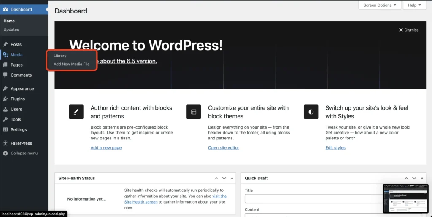Click the Appearance paintbrush icon
Viewport: 432px width, 217px height.
click(x=5, y=89)
